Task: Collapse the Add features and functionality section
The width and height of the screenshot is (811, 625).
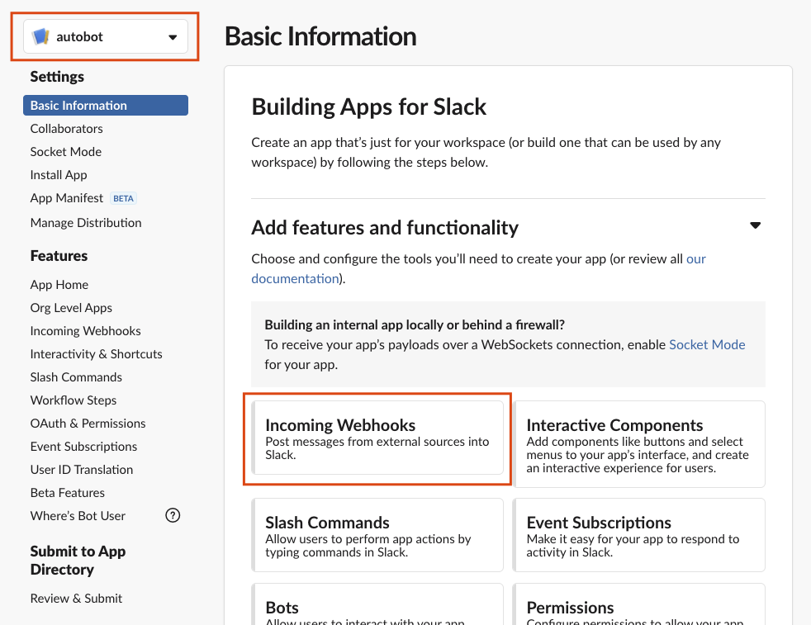Action: (x=755, y=225)
